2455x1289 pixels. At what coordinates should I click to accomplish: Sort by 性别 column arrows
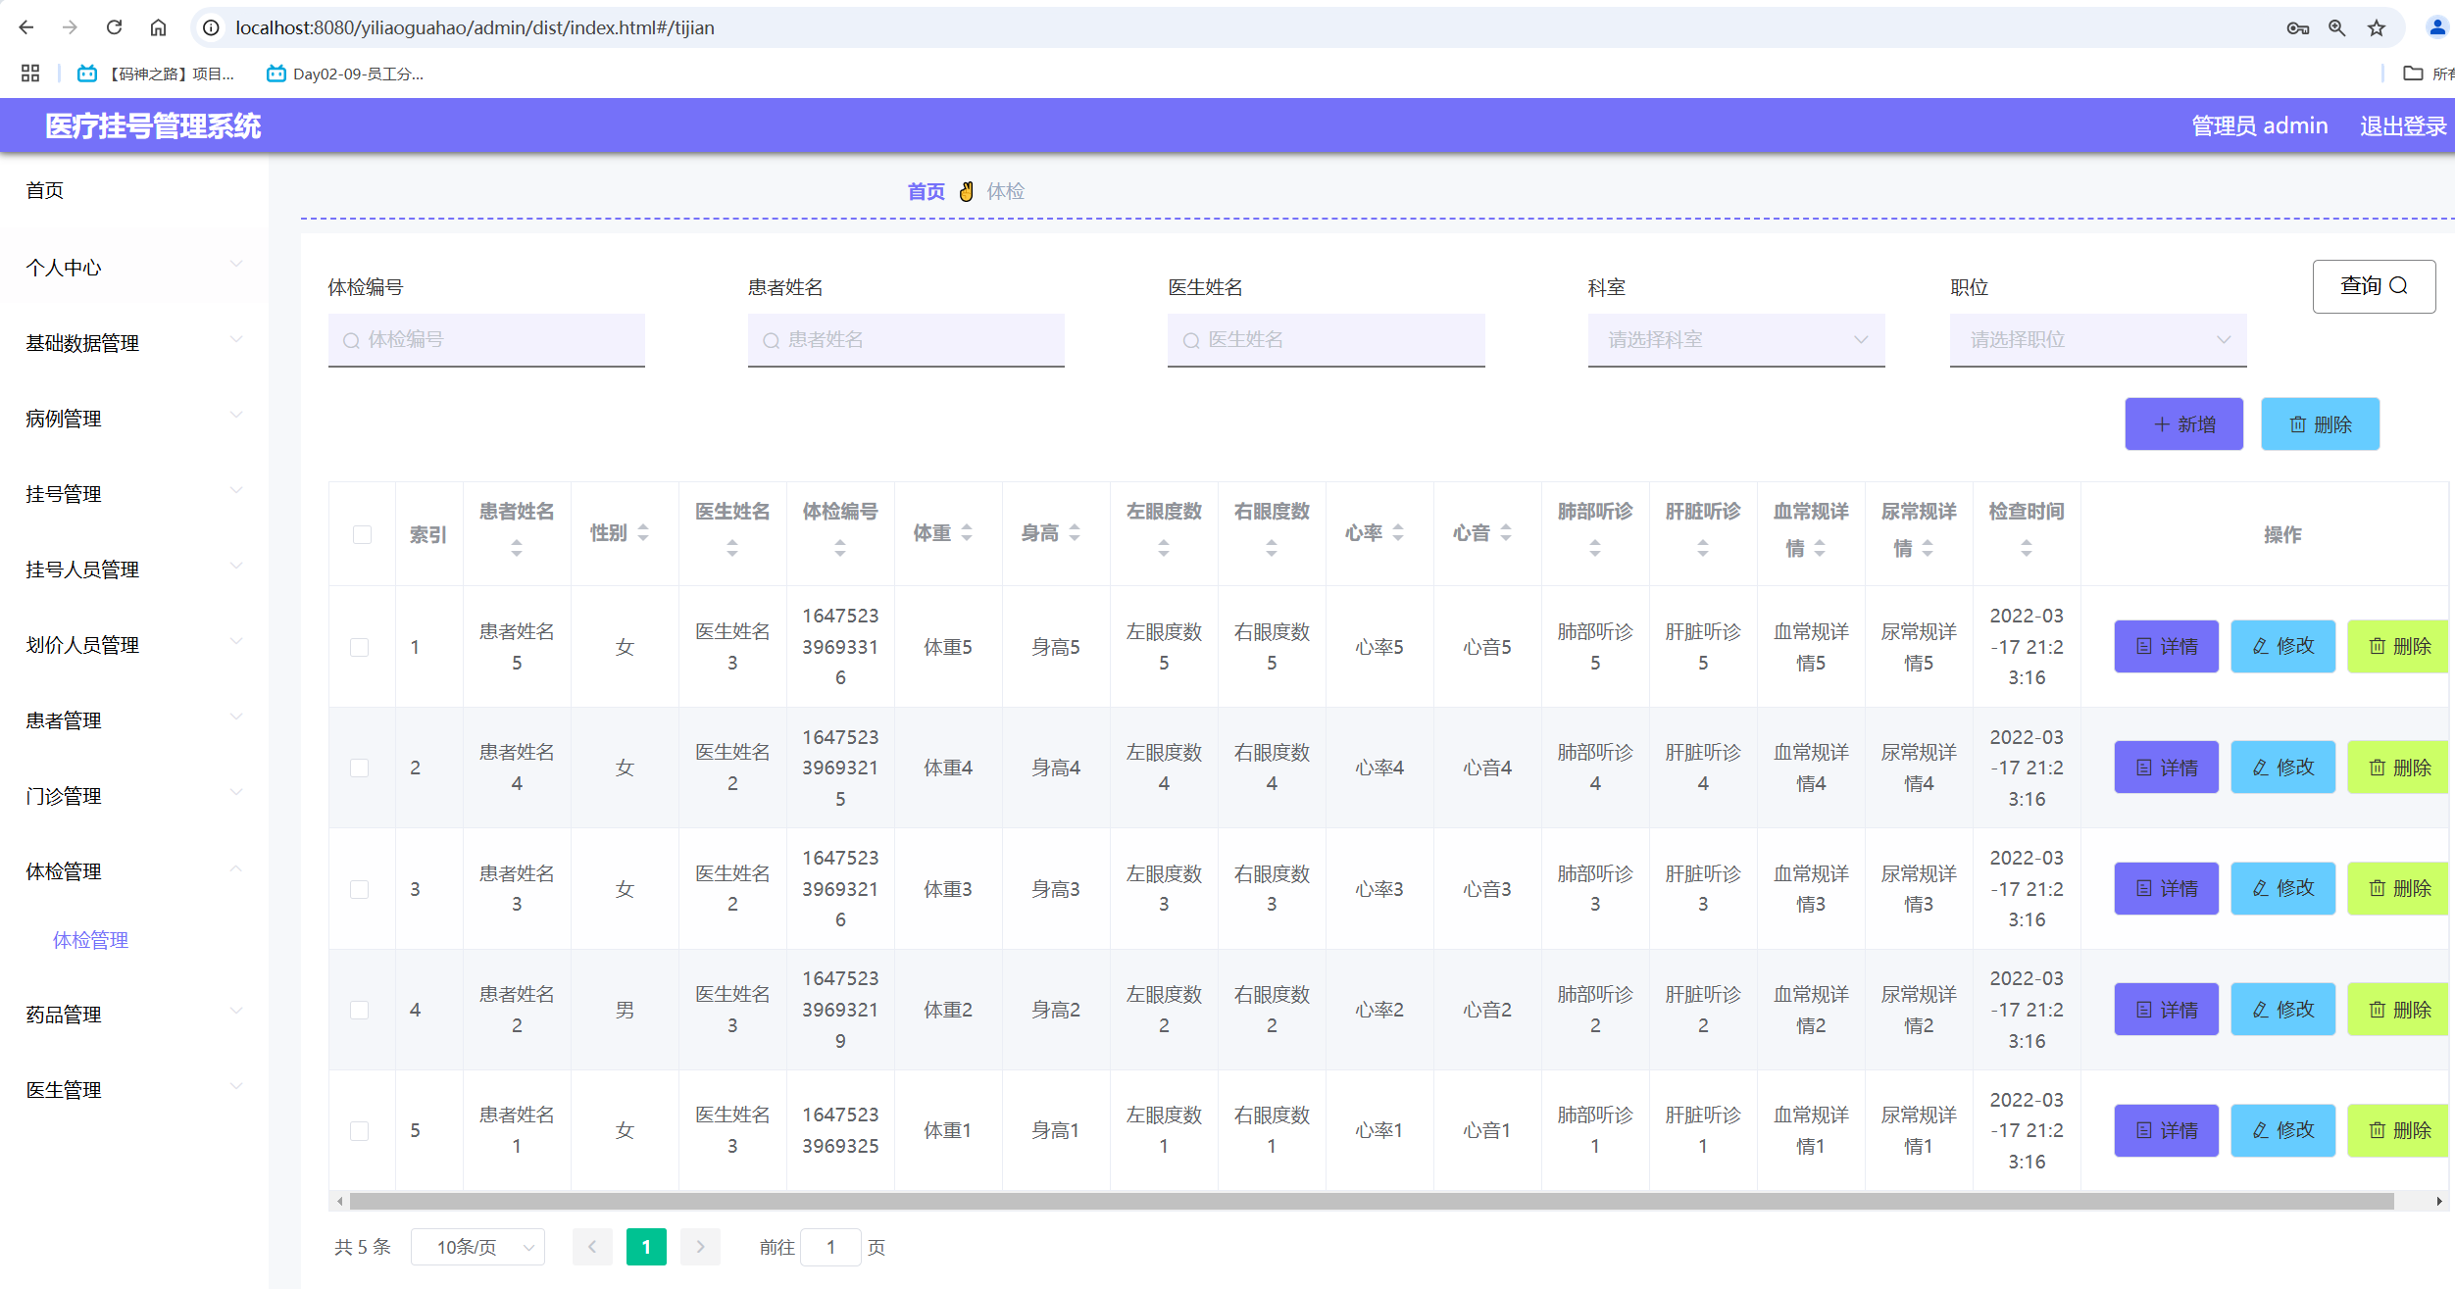(x=643, y=532)
